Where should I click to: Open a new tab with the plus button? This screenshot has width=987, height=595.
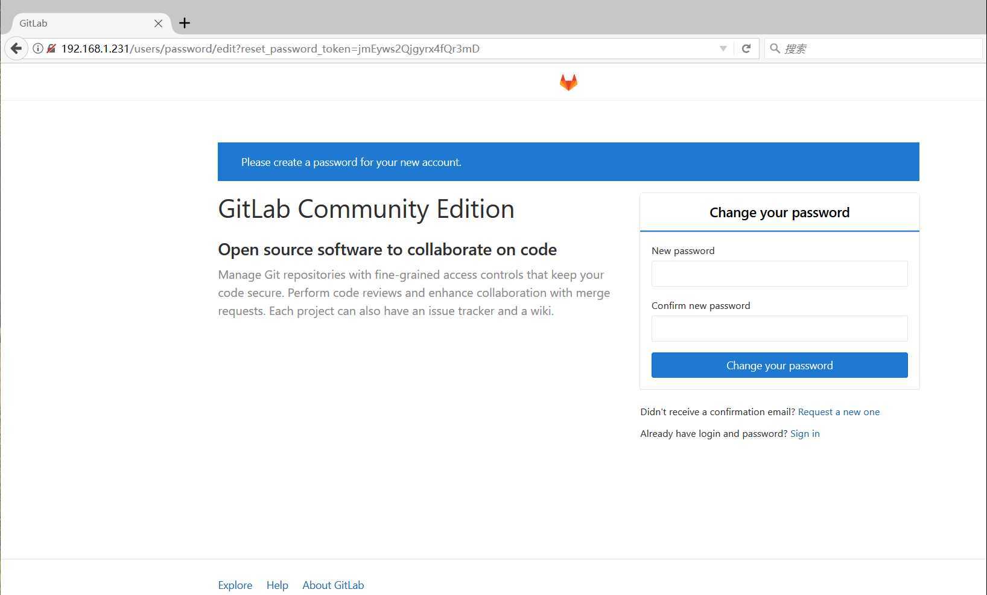pos(185,23)
